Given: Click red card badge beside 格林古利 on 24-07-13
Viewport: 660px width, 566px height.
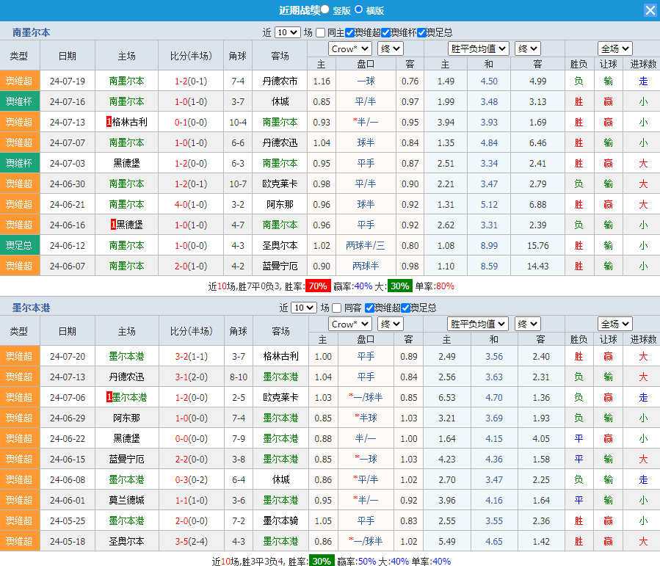Looking at the screenshot, I should (109, 122).
